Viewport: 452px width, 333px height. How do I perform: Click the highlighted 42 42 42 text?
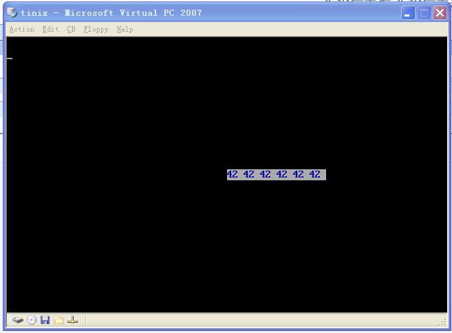[277, 175]
